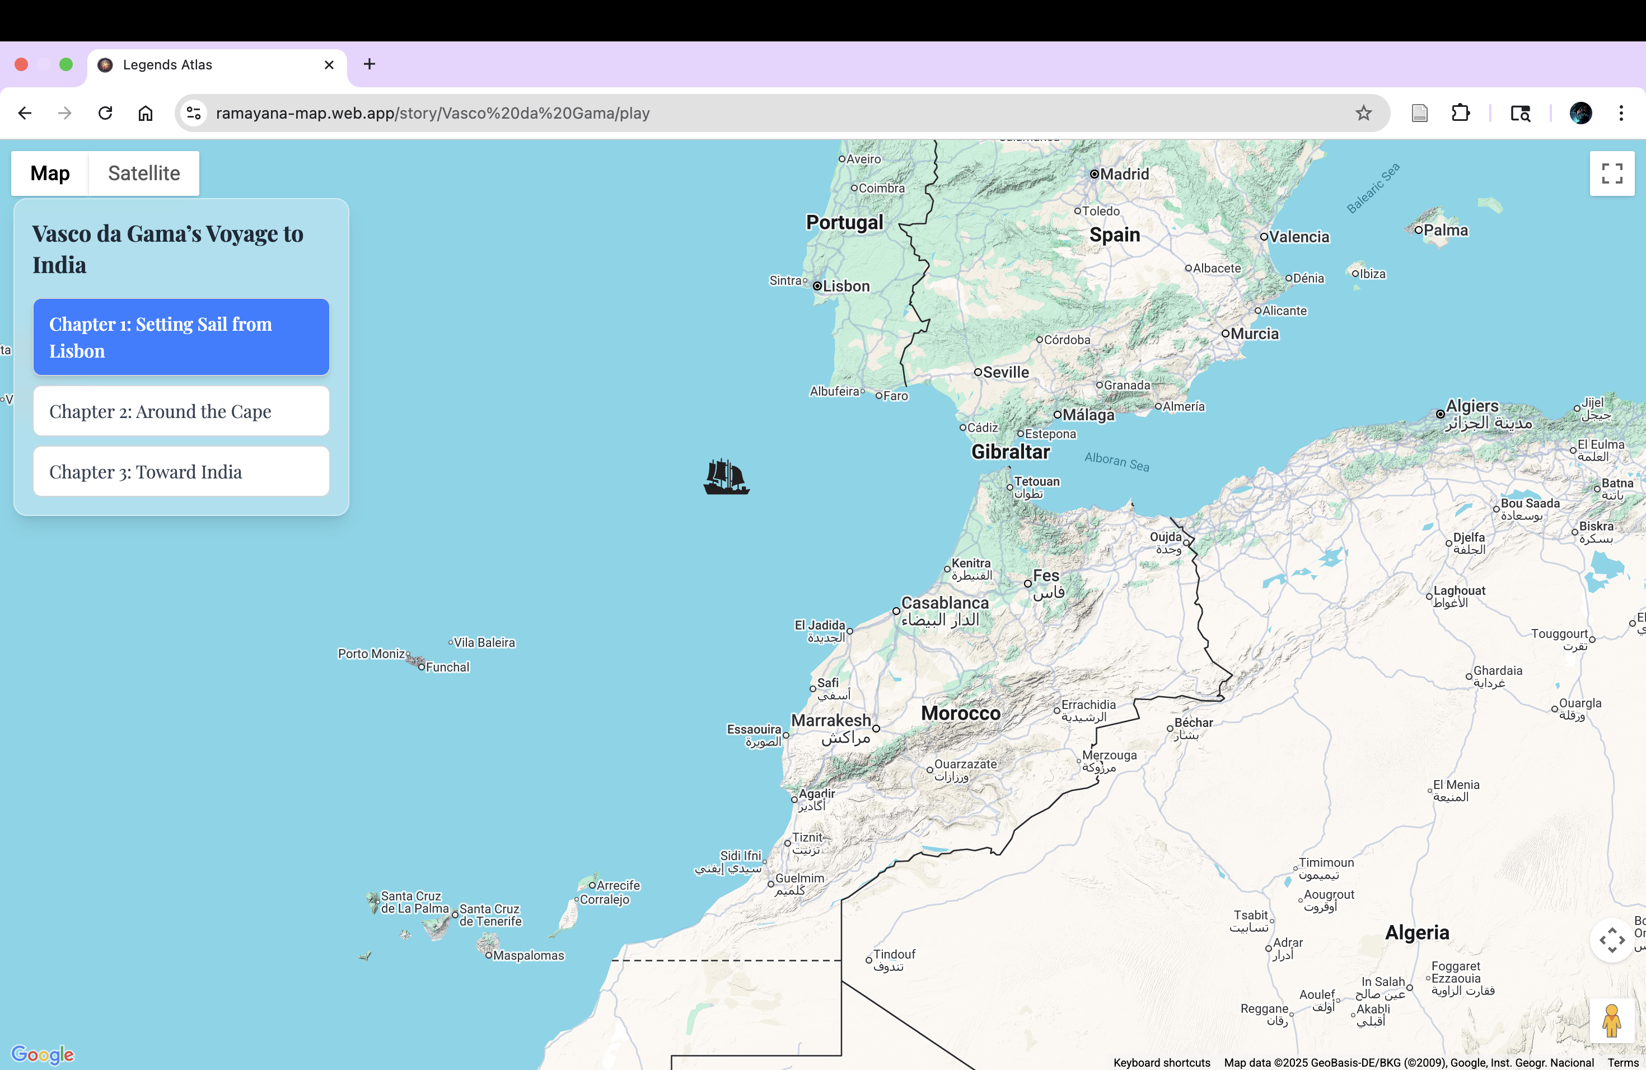Open a new browser tab
The height and width of the screenshot is (1070, 1646).
pyautogui.click(x=370, y=64)
